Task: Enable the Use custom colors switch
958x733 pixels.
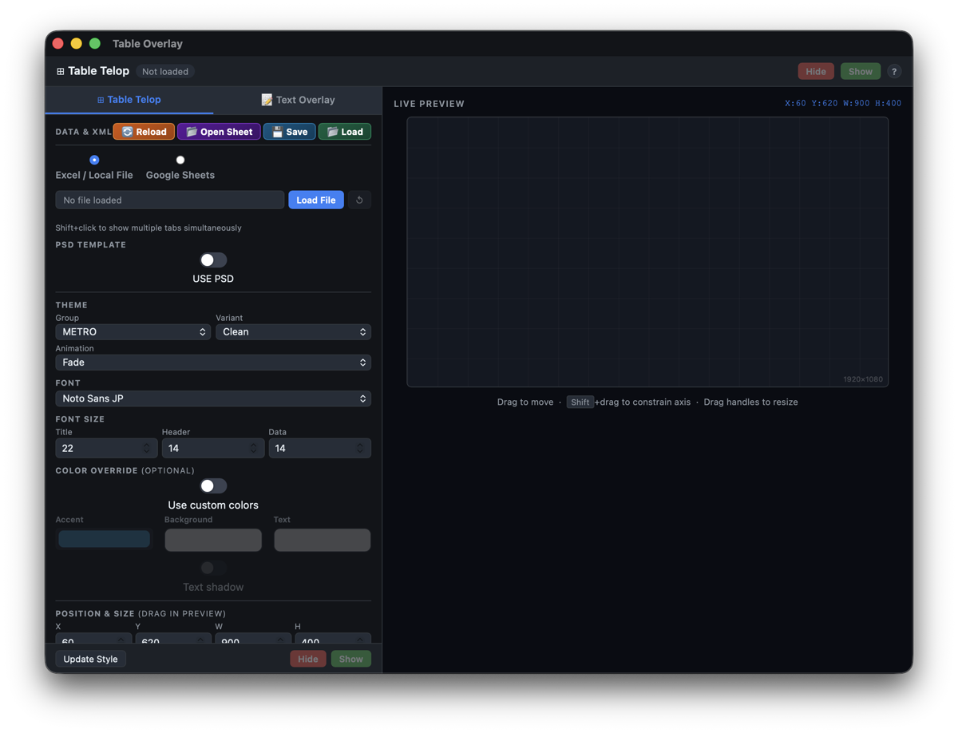Action: pyautogui.click(x=213, y=485)
